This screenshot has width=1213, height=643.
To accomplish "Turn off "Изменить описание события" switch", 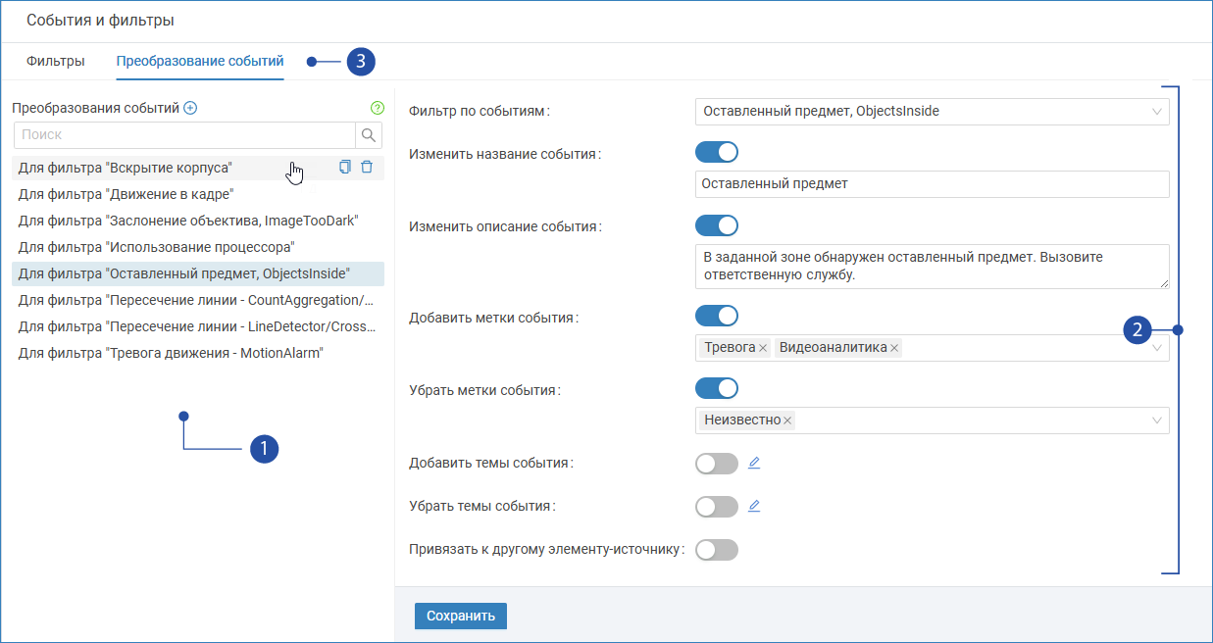I will (716, 225).
